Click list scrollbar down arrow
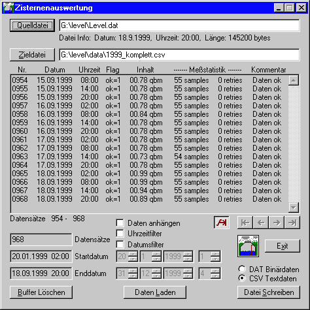The width and height of the screenshot is (310, 310). pos(294,208)
